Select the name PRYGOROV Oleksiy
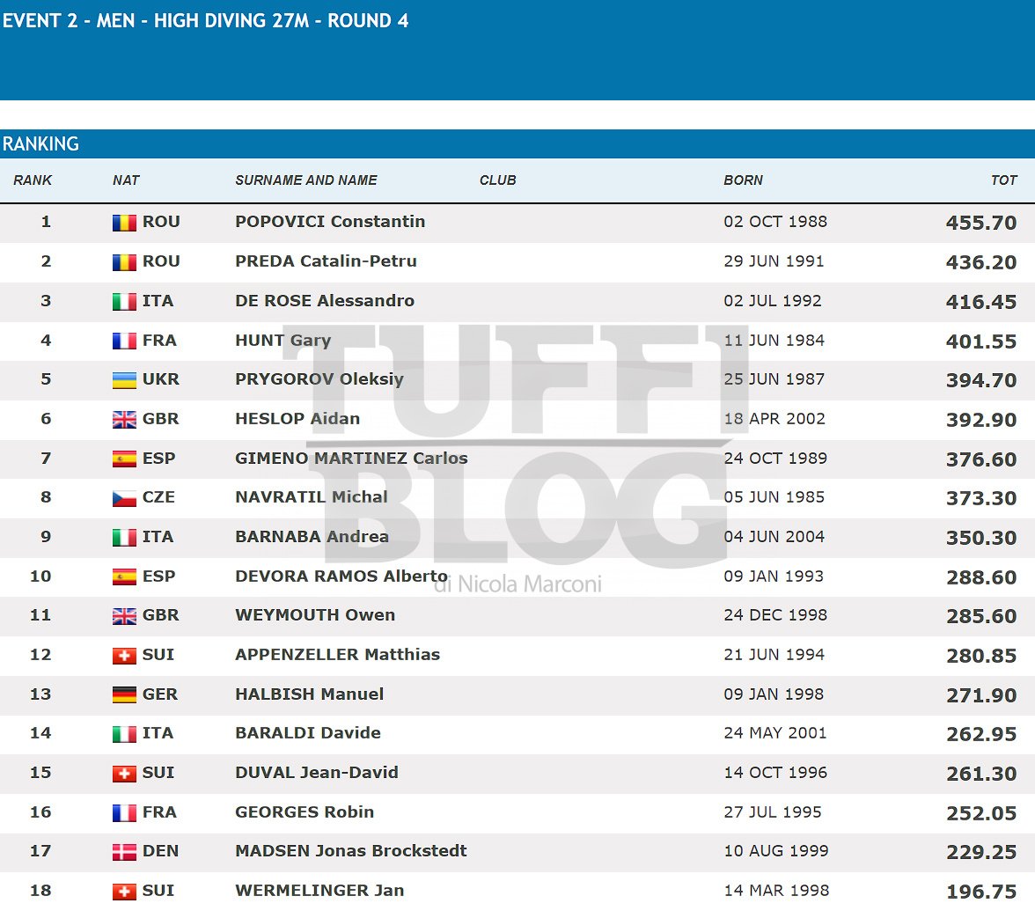Viewport: 1035px width, 918px height. [319, 379]
